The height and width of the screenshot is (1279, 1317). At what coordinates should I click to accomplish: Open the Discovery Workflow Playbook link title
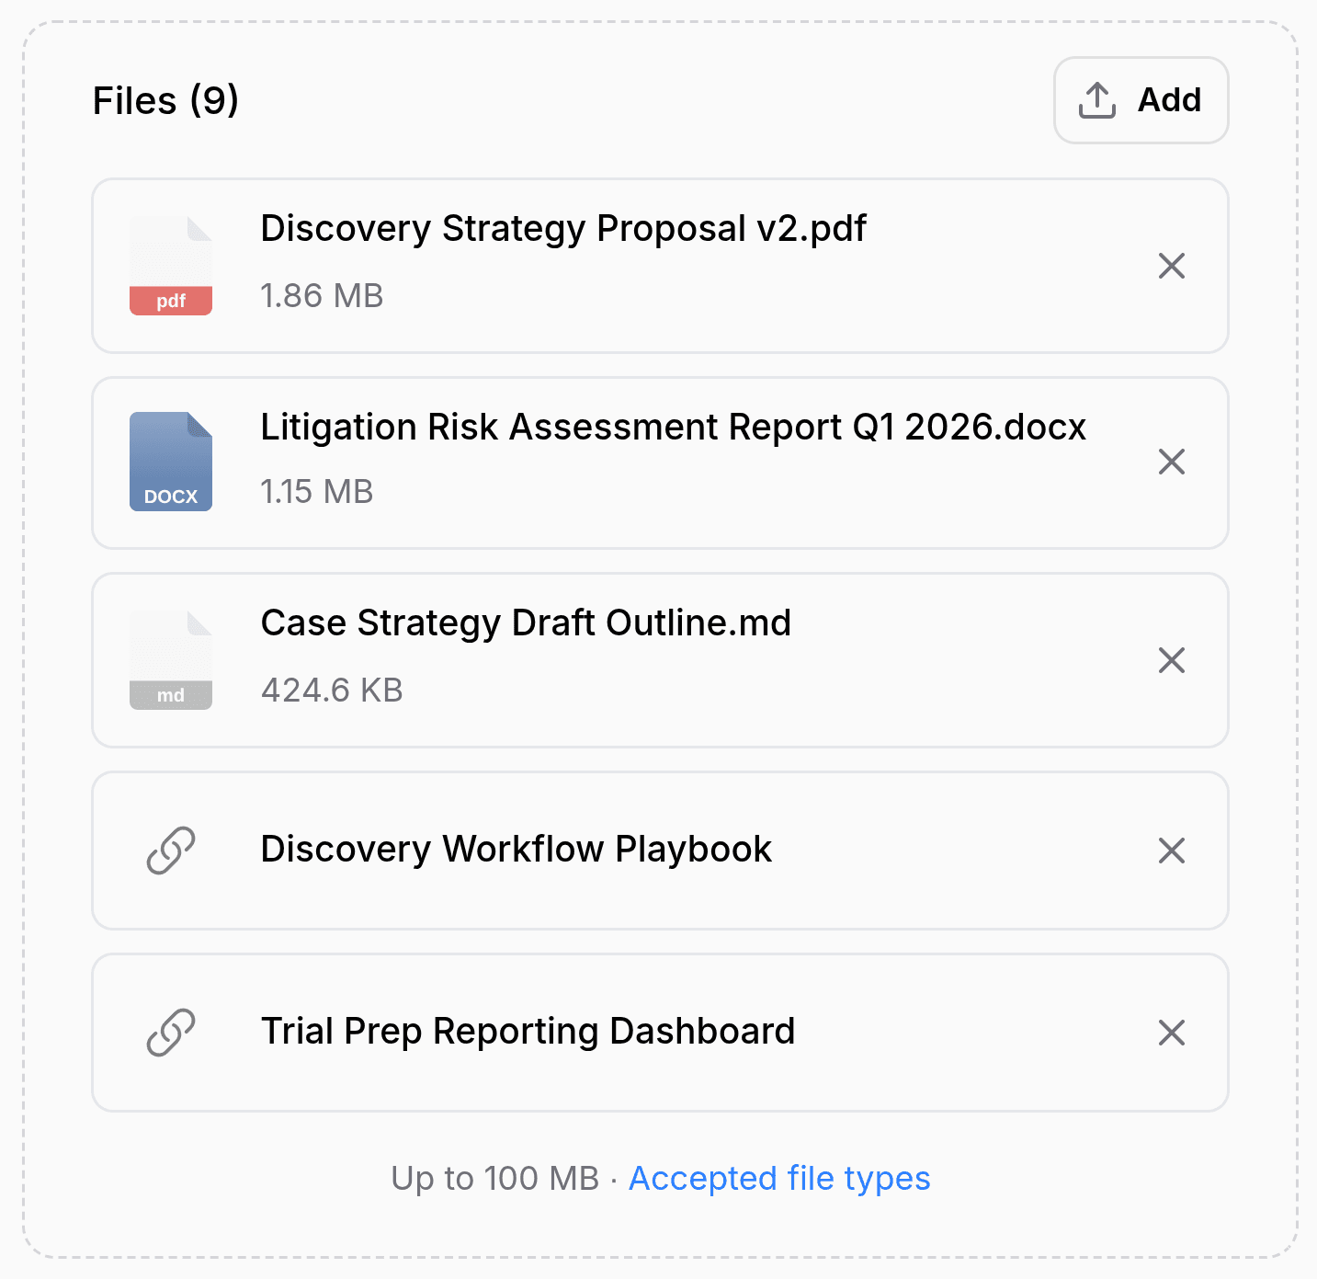click(x=516, y=850)
